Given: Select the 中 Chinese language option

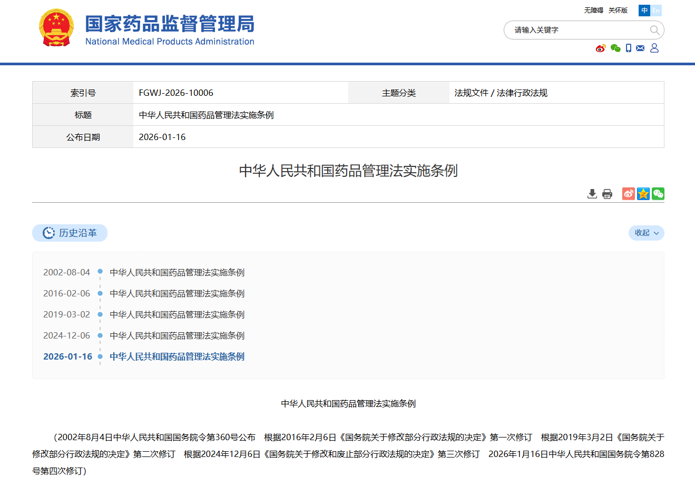Looking at the screenshot, I should coord(644,11).
